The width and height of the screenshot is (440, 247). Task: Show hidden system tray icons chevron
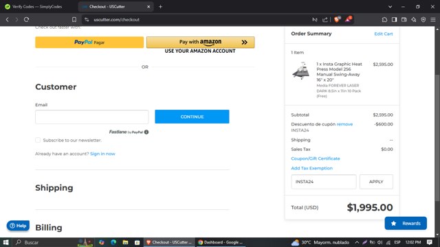pos(357,242)
